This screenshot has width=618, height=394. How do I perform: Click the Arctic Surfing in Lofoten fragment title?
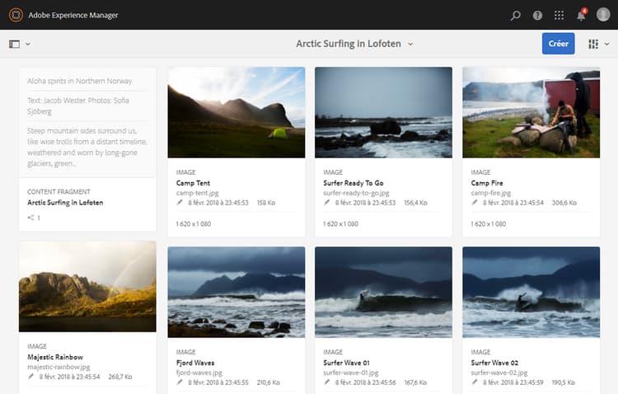pyautogui.click(x=65, y=202)
